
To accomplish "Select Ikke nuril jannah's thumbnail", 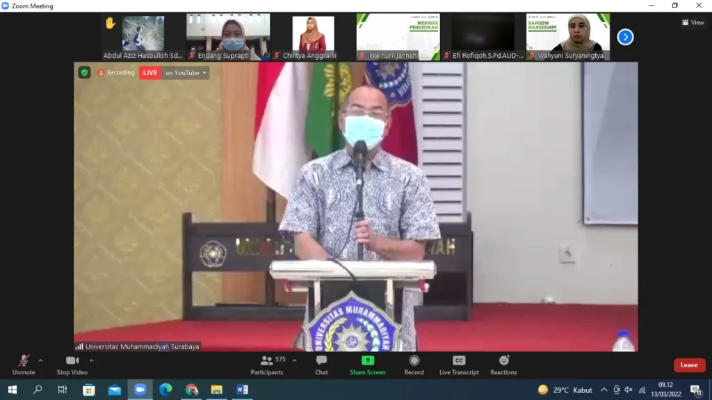I will (x=398, y=37).
